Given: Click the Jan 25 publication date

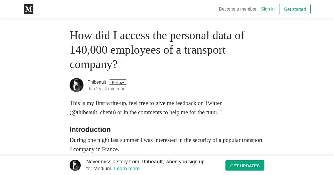Looking at the screenshot, I should pyautogui.click(x=94, y=89).
